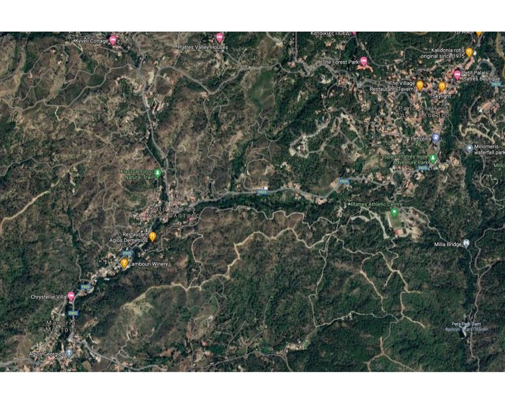This screenshot has height=404, width=505.
Task: Click the Chrystellie Villa lodging pin
Action: point(71,296)
